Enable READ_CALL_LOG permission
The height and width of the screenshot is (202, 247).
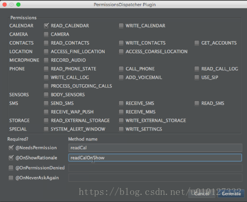[197, 69]
